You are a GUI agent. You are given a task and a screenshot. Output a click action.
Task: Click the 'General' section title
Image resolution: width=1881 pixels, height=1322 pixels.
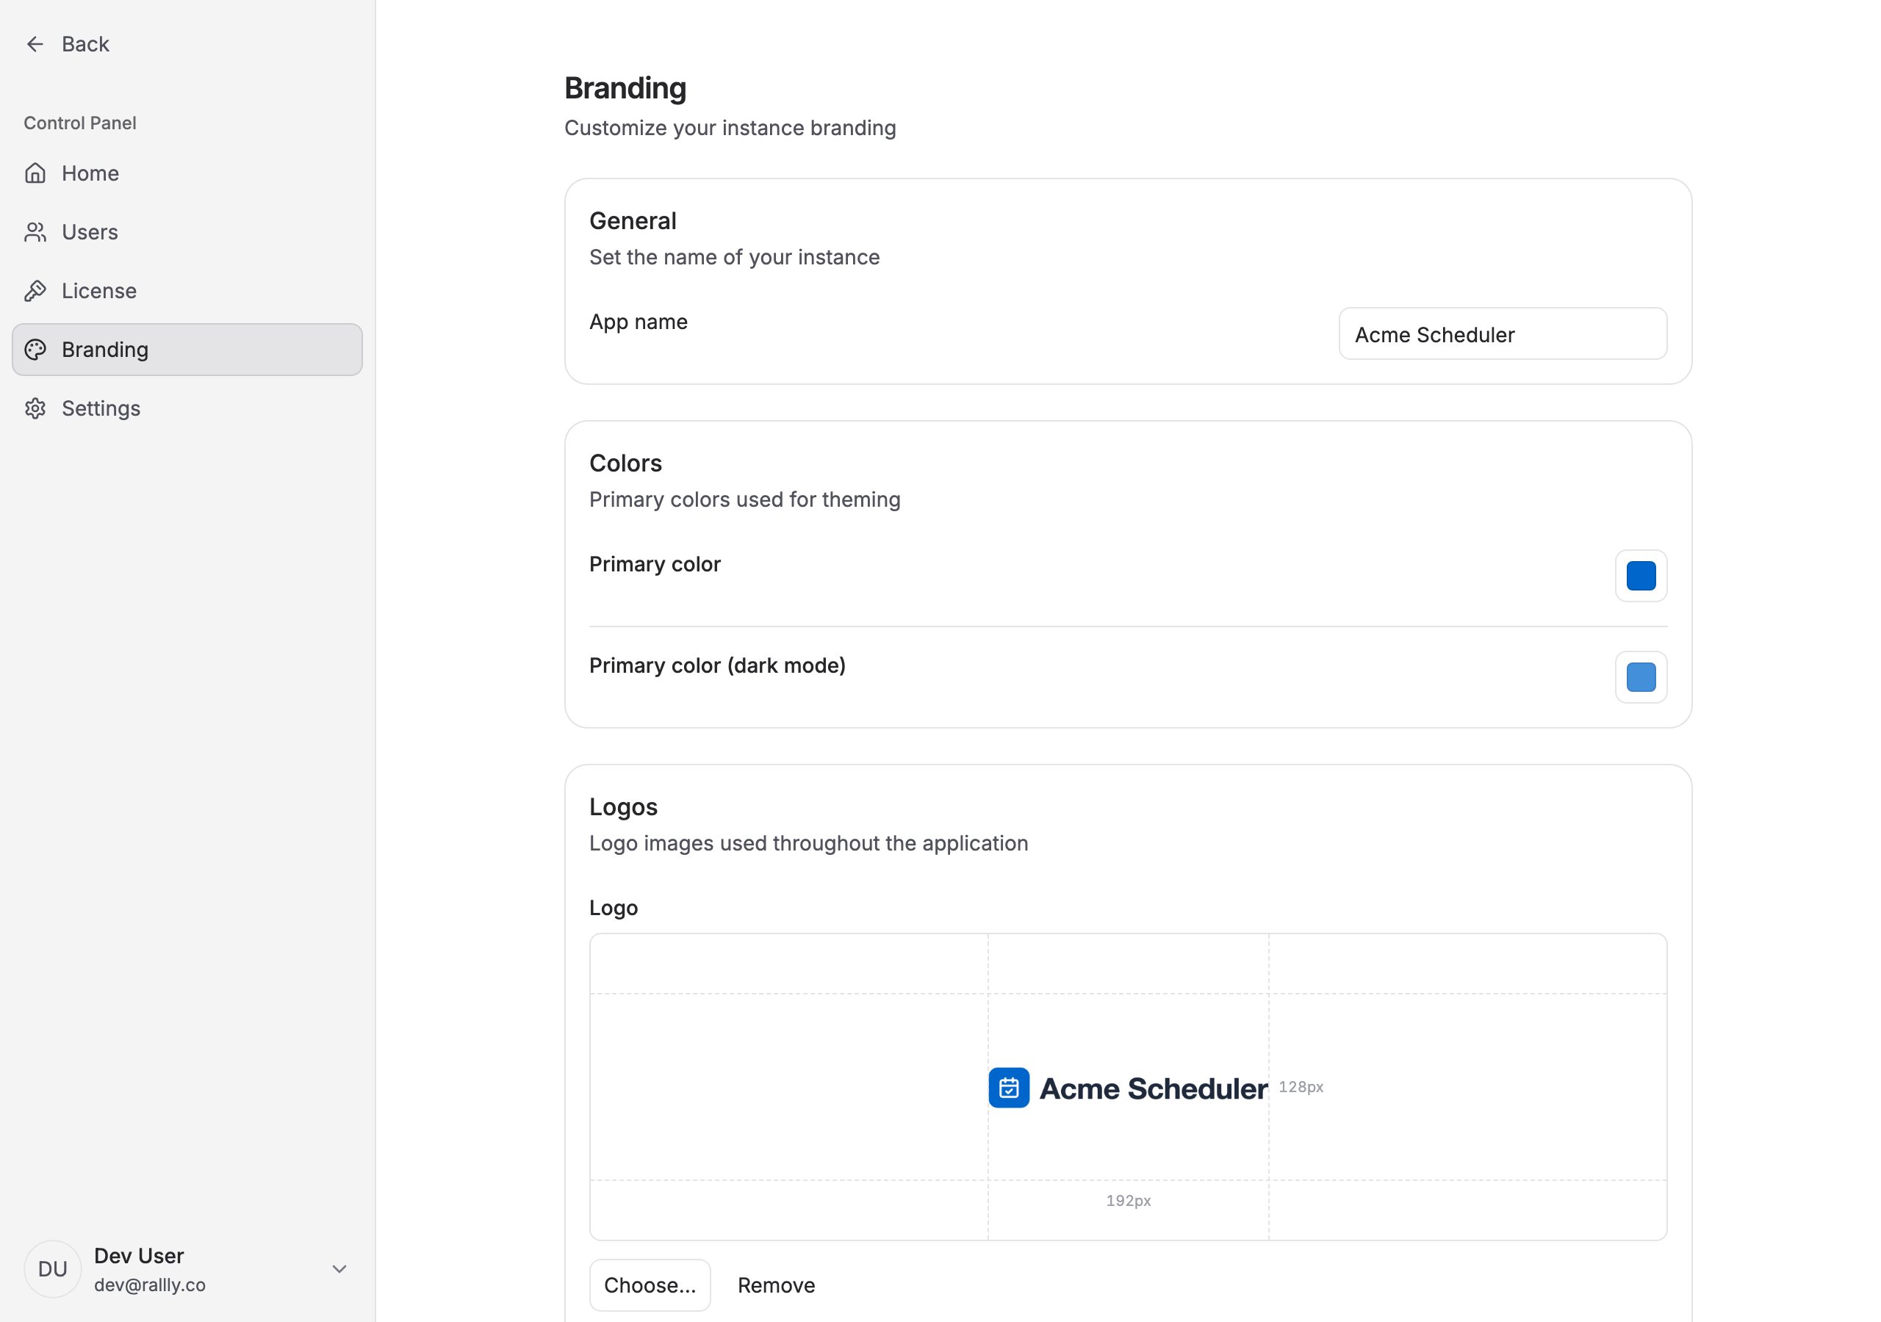click(x=633, y=221)
